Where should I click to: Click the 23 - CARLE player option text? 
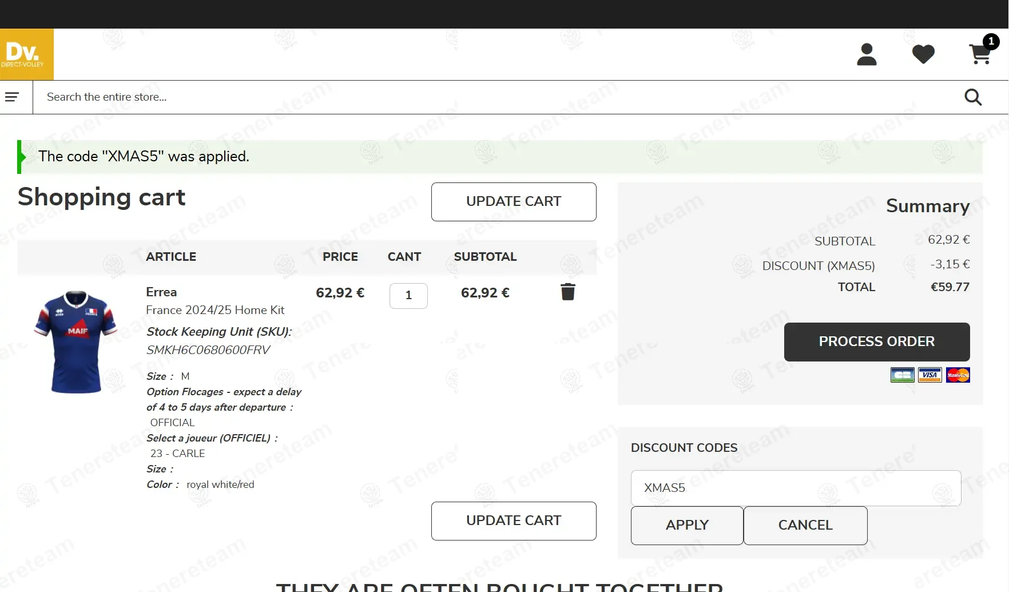(177, 454)
